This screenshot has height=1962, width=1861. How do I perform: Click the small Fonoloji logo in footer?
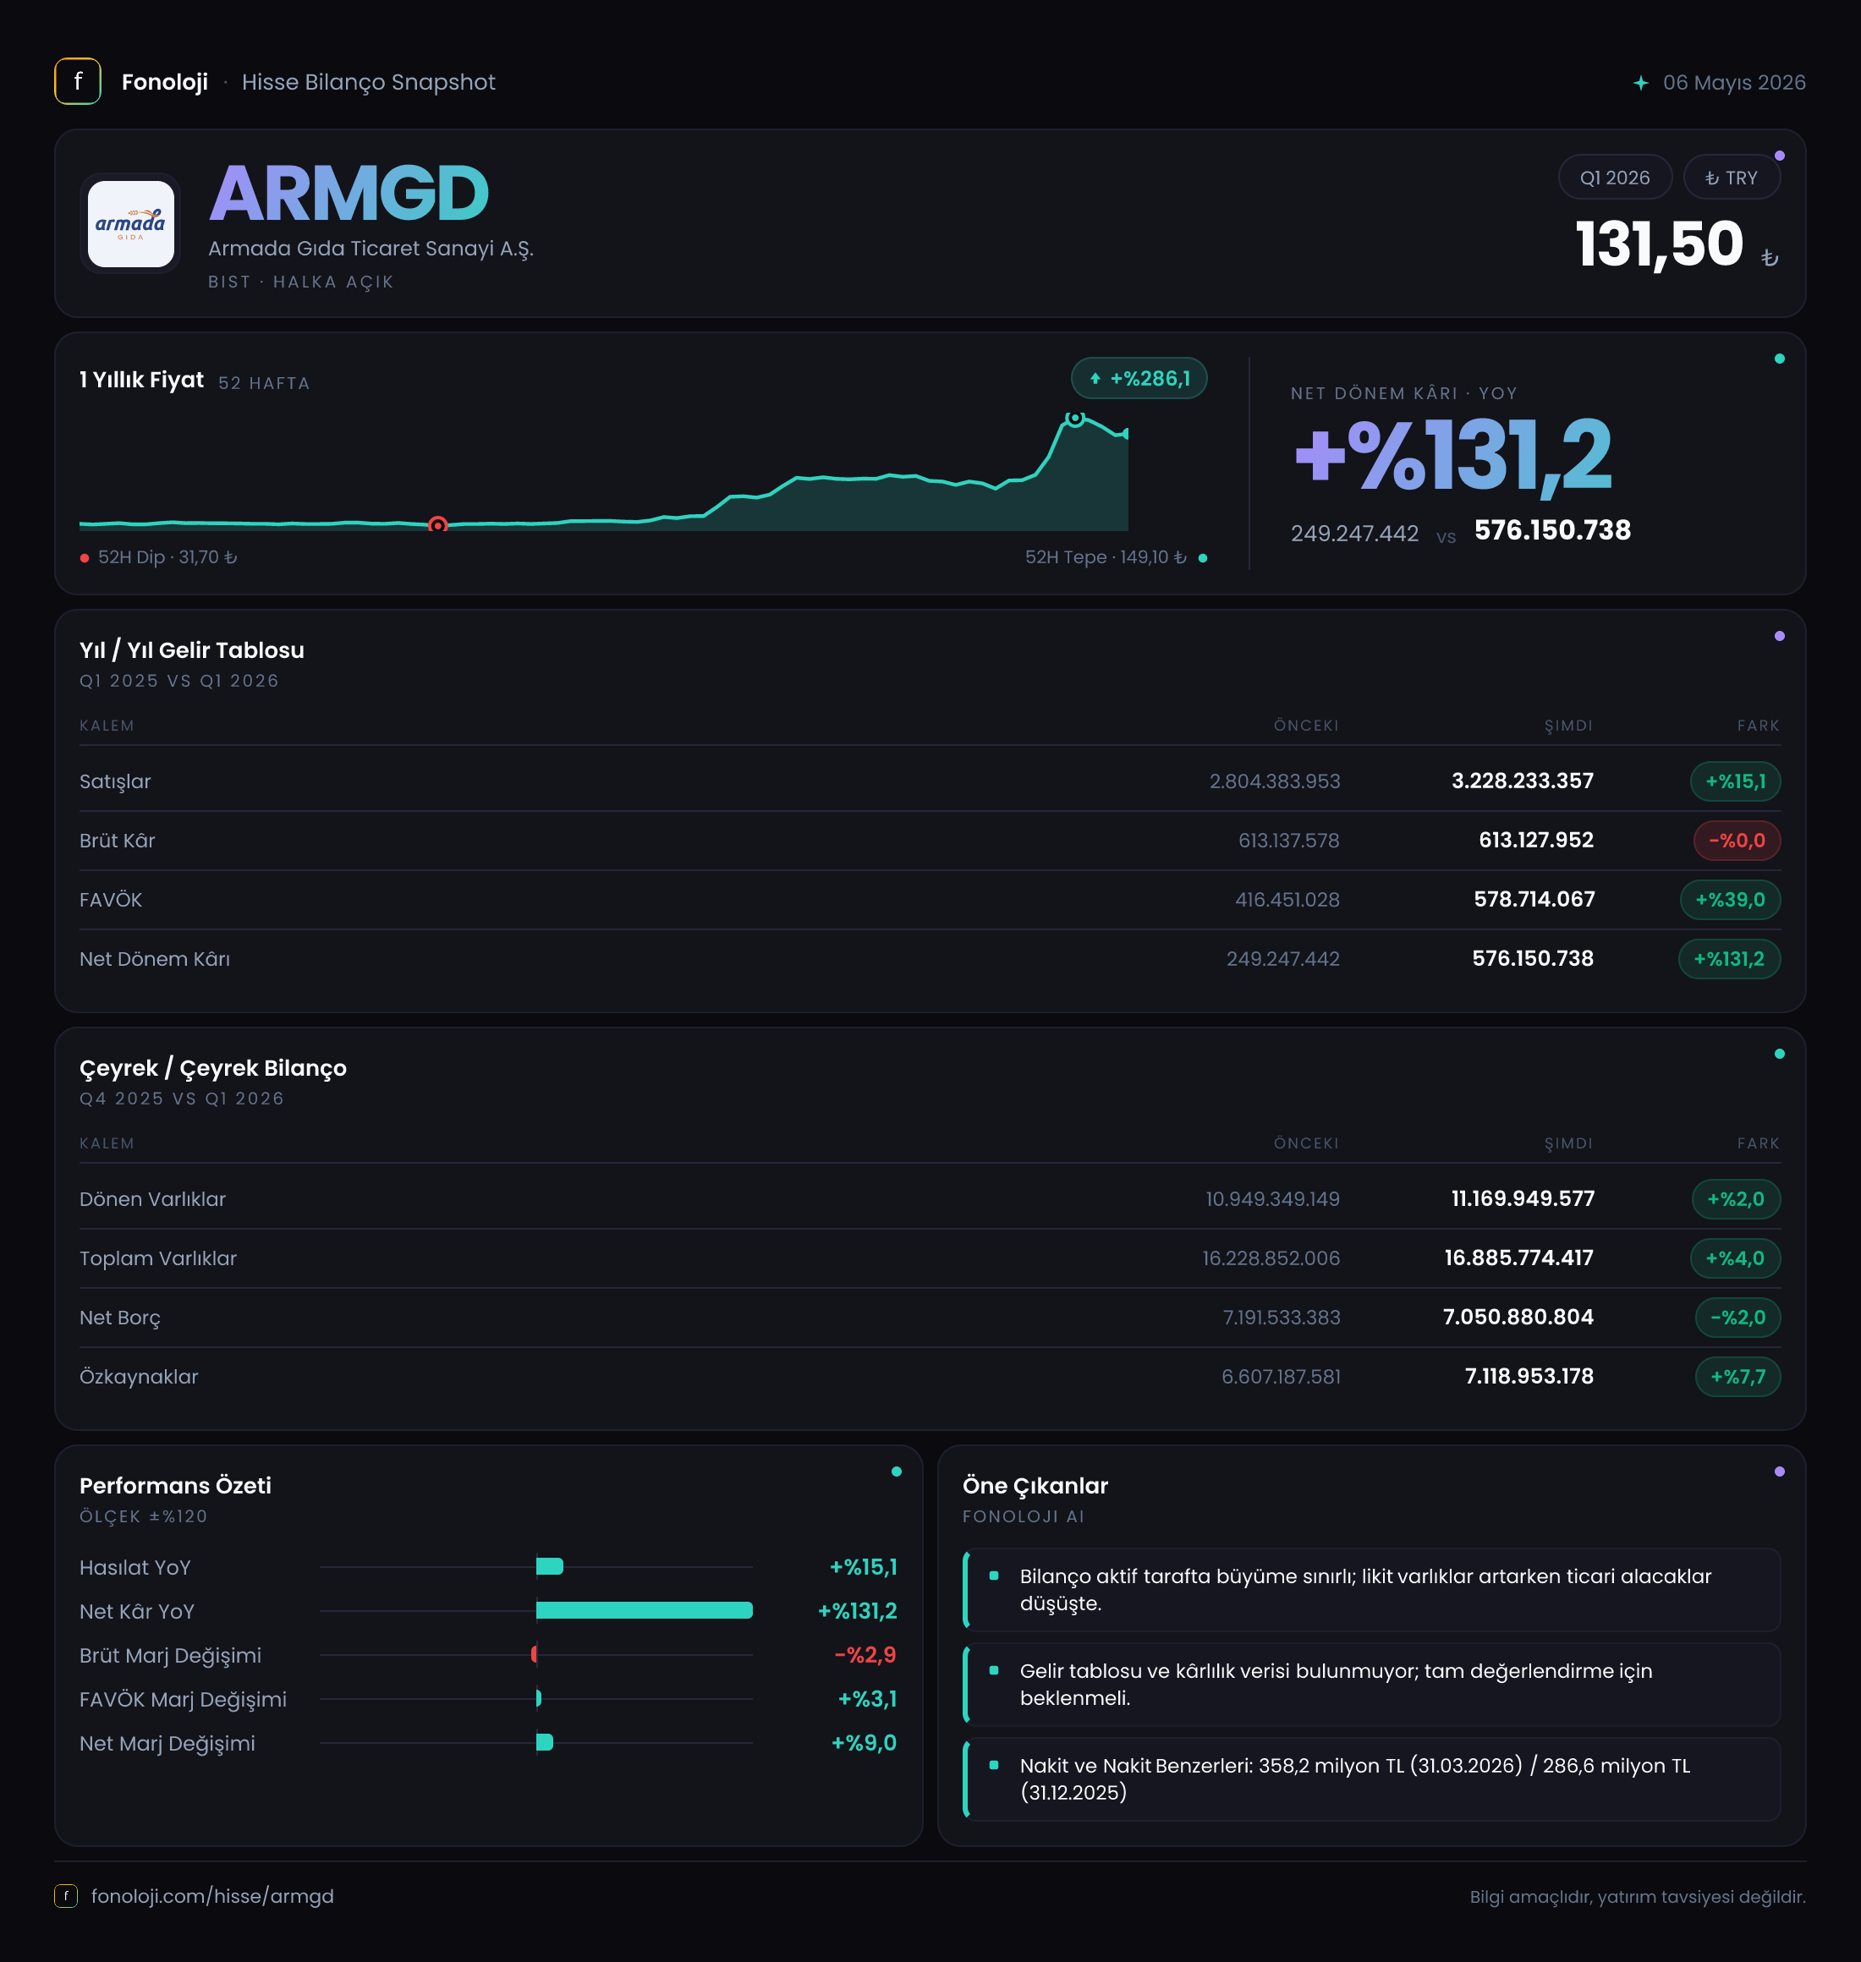[65, 1895]
